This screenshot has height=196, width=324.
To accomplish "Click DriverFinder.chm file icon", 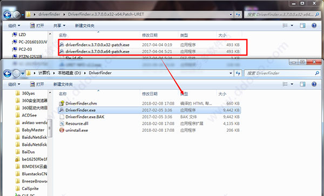I will [62, 103].
